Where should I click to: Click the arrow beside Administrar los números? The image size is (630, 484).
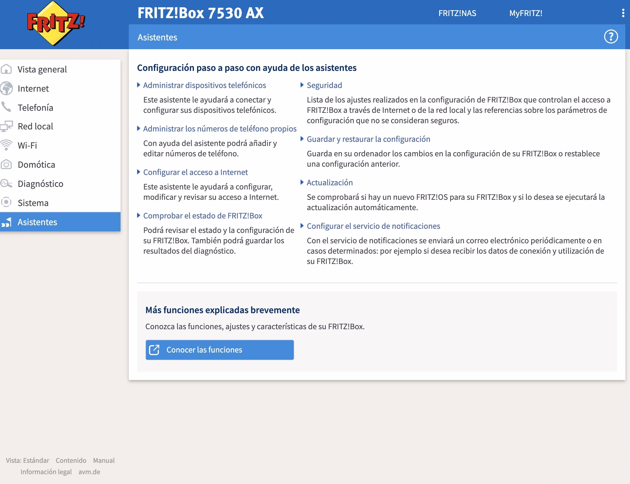(x=138, y=128)
